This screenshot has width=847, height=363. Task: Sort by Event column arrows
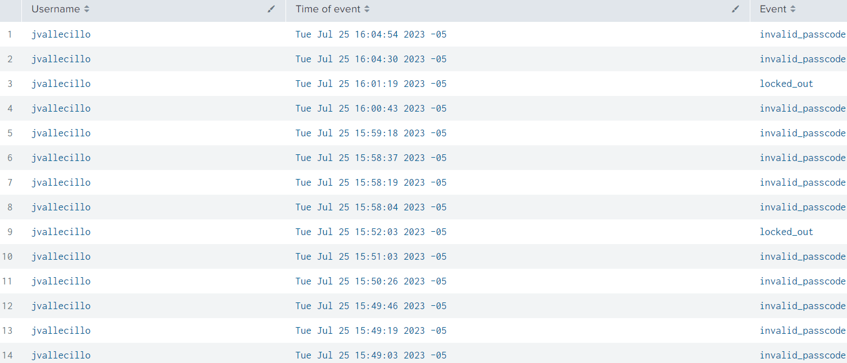[793, 9]
